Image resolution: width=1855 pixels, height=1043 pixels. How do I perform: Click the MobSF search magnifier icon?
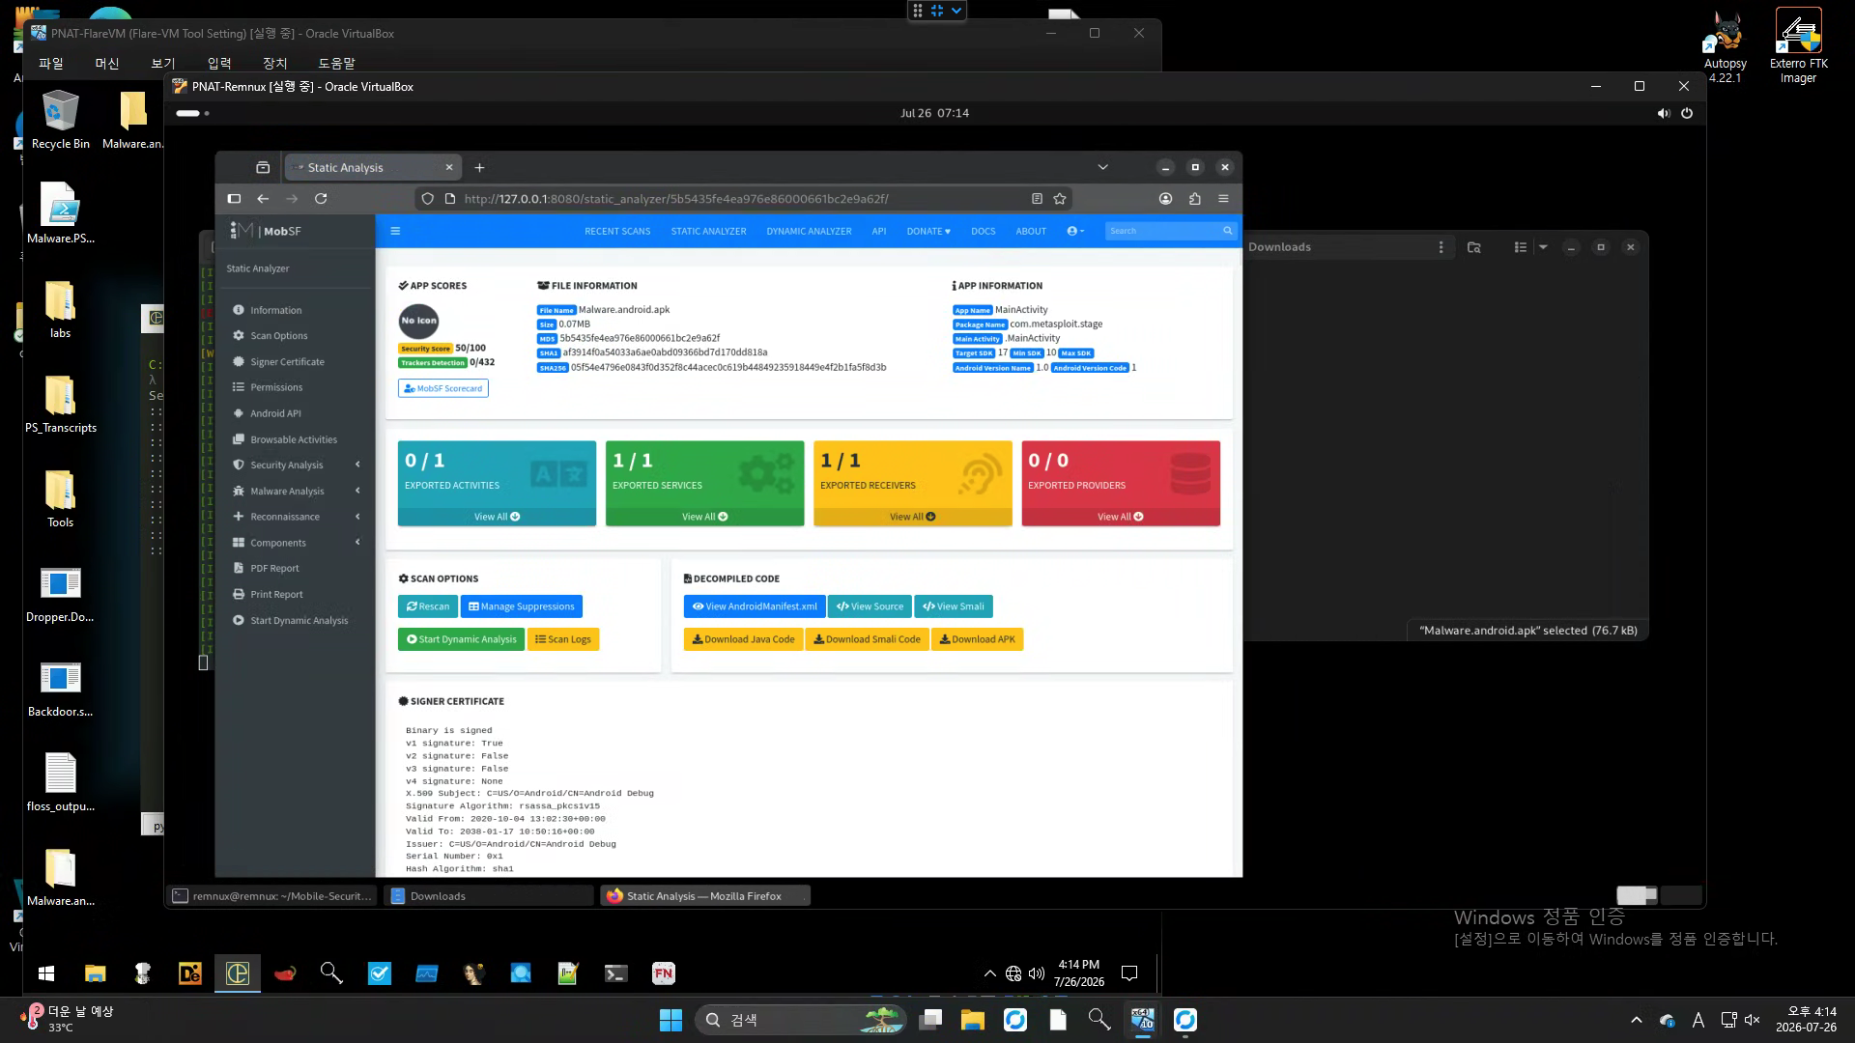coord(1228,231)
